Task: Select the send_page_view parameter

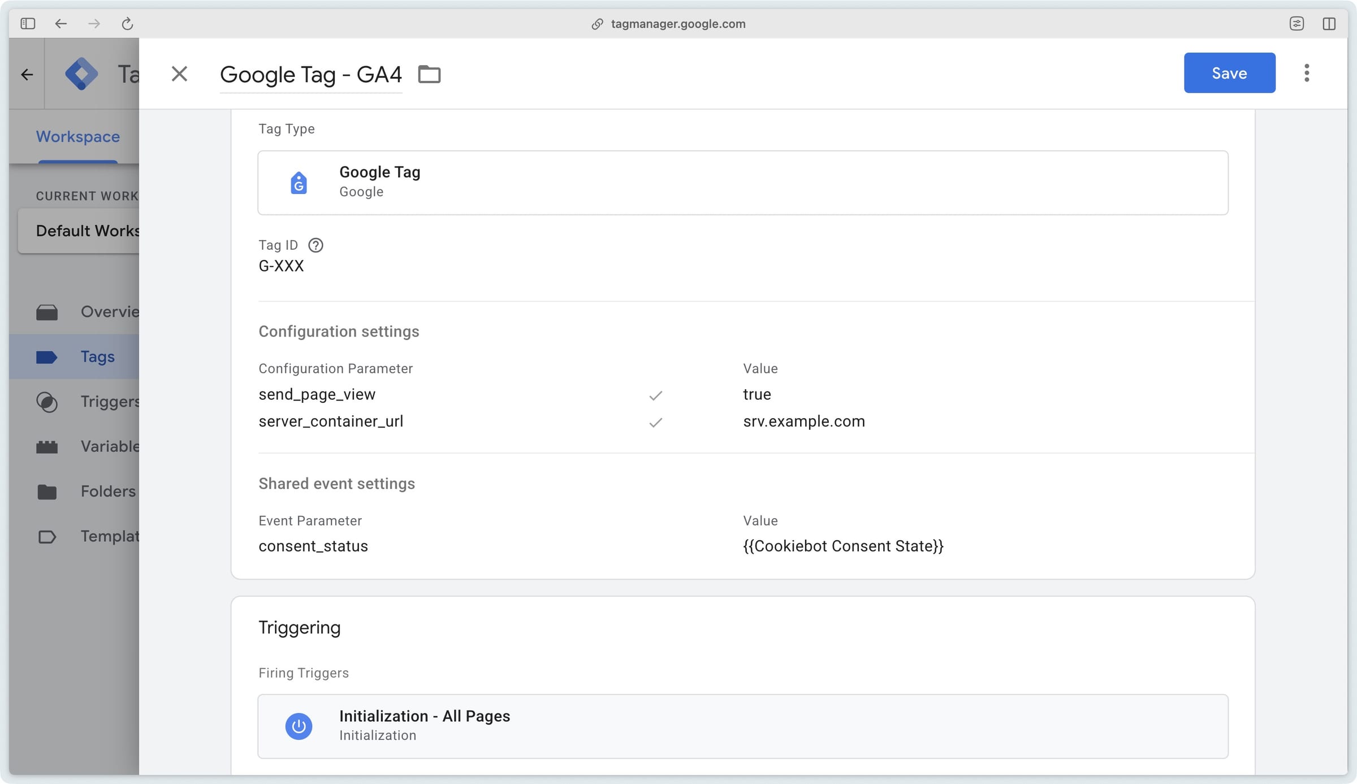Action: point(317,394)
